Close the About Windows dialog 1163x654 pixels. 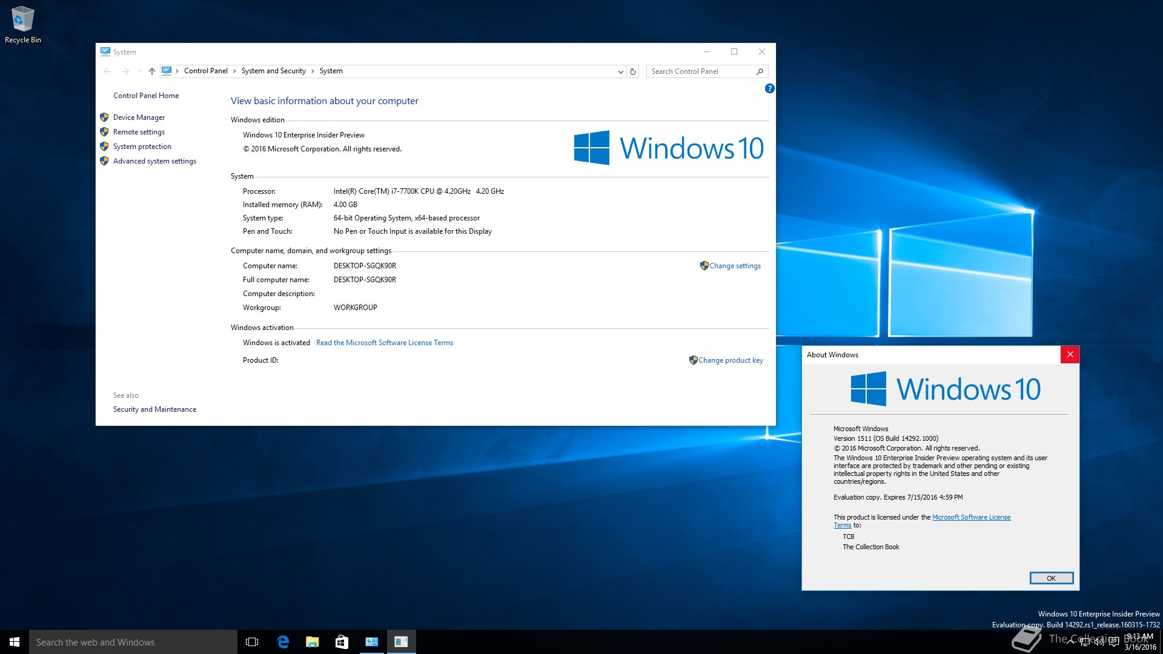1070,355
